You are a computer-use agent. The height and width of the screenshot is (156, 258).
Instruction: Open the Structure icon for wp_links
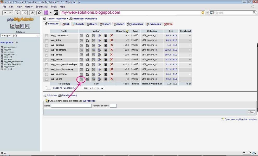[x=88, y=40]
